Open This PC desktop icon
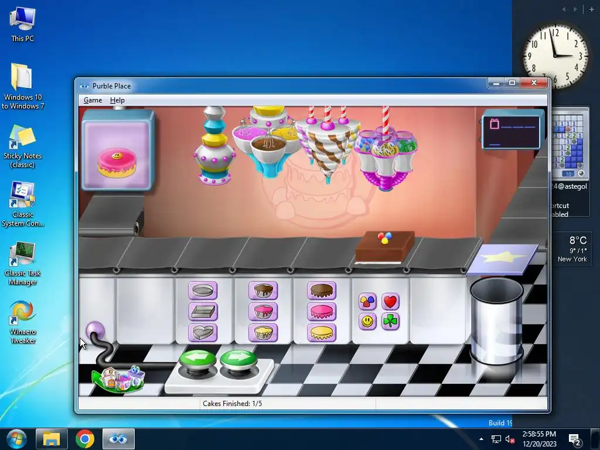The image size is (600, 450). pyautogui.click(x=23, y=24)
